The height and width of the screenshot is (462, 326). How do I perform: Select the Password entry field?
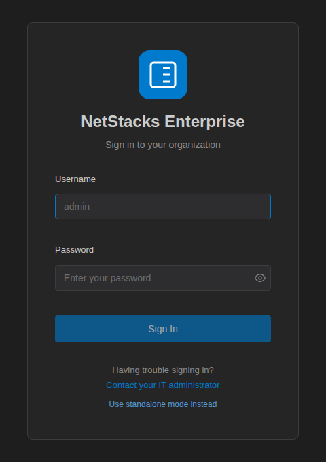coord(163,278)
